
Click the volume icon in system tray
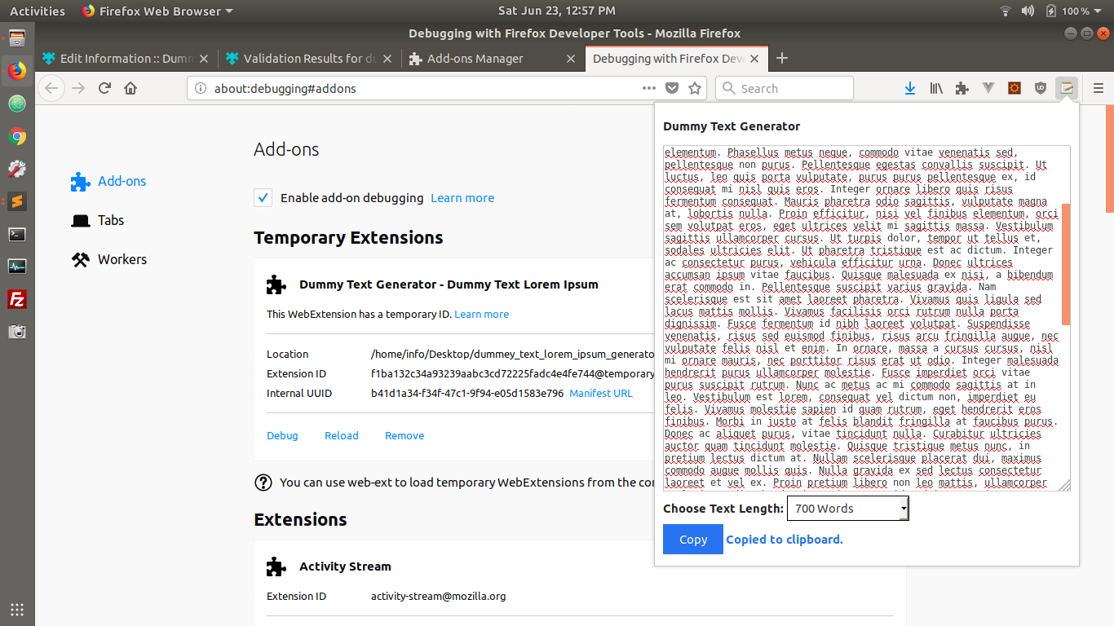1028,11
